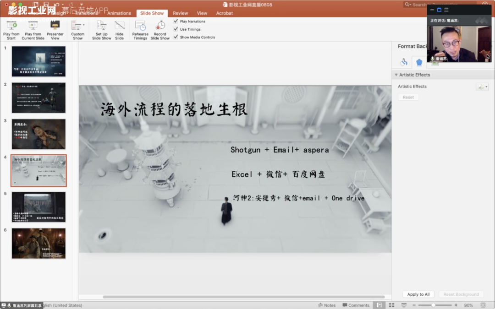Click the text line ending 'One drive'
This screenshot has width=495, height=309.
pos(299,198)
